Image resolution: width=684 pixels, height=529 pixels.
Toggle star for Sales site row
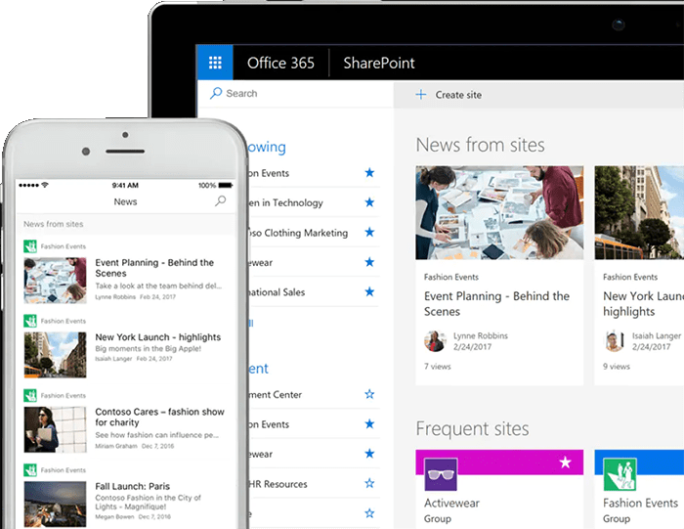(369, 291)
